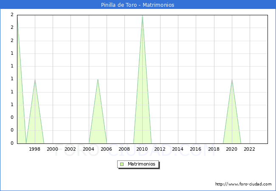
Task: Click the green Matrimonios legend swatch
Action: [122, 164]
